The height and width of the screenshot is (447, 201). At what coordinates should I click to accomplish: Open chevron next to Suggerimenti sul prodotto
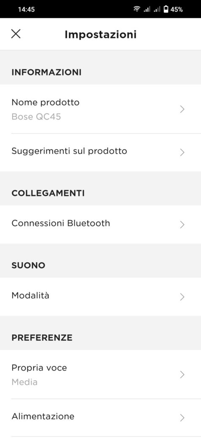pyautogui.click(x=182, y=153)
